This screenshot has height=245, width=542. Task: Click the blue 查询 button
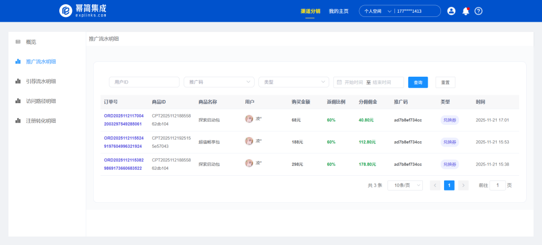click(418, 82)
